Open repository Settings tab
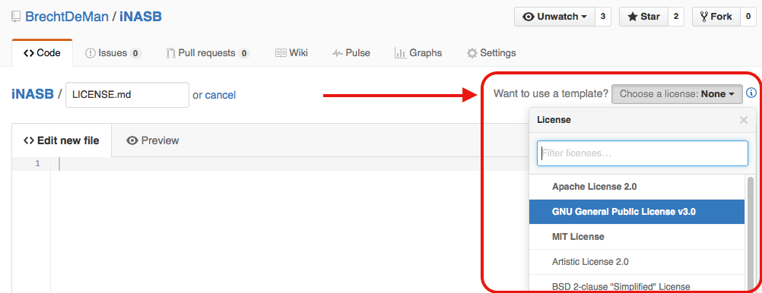This screenshot has width=762, height=293. tap(491, 53)
